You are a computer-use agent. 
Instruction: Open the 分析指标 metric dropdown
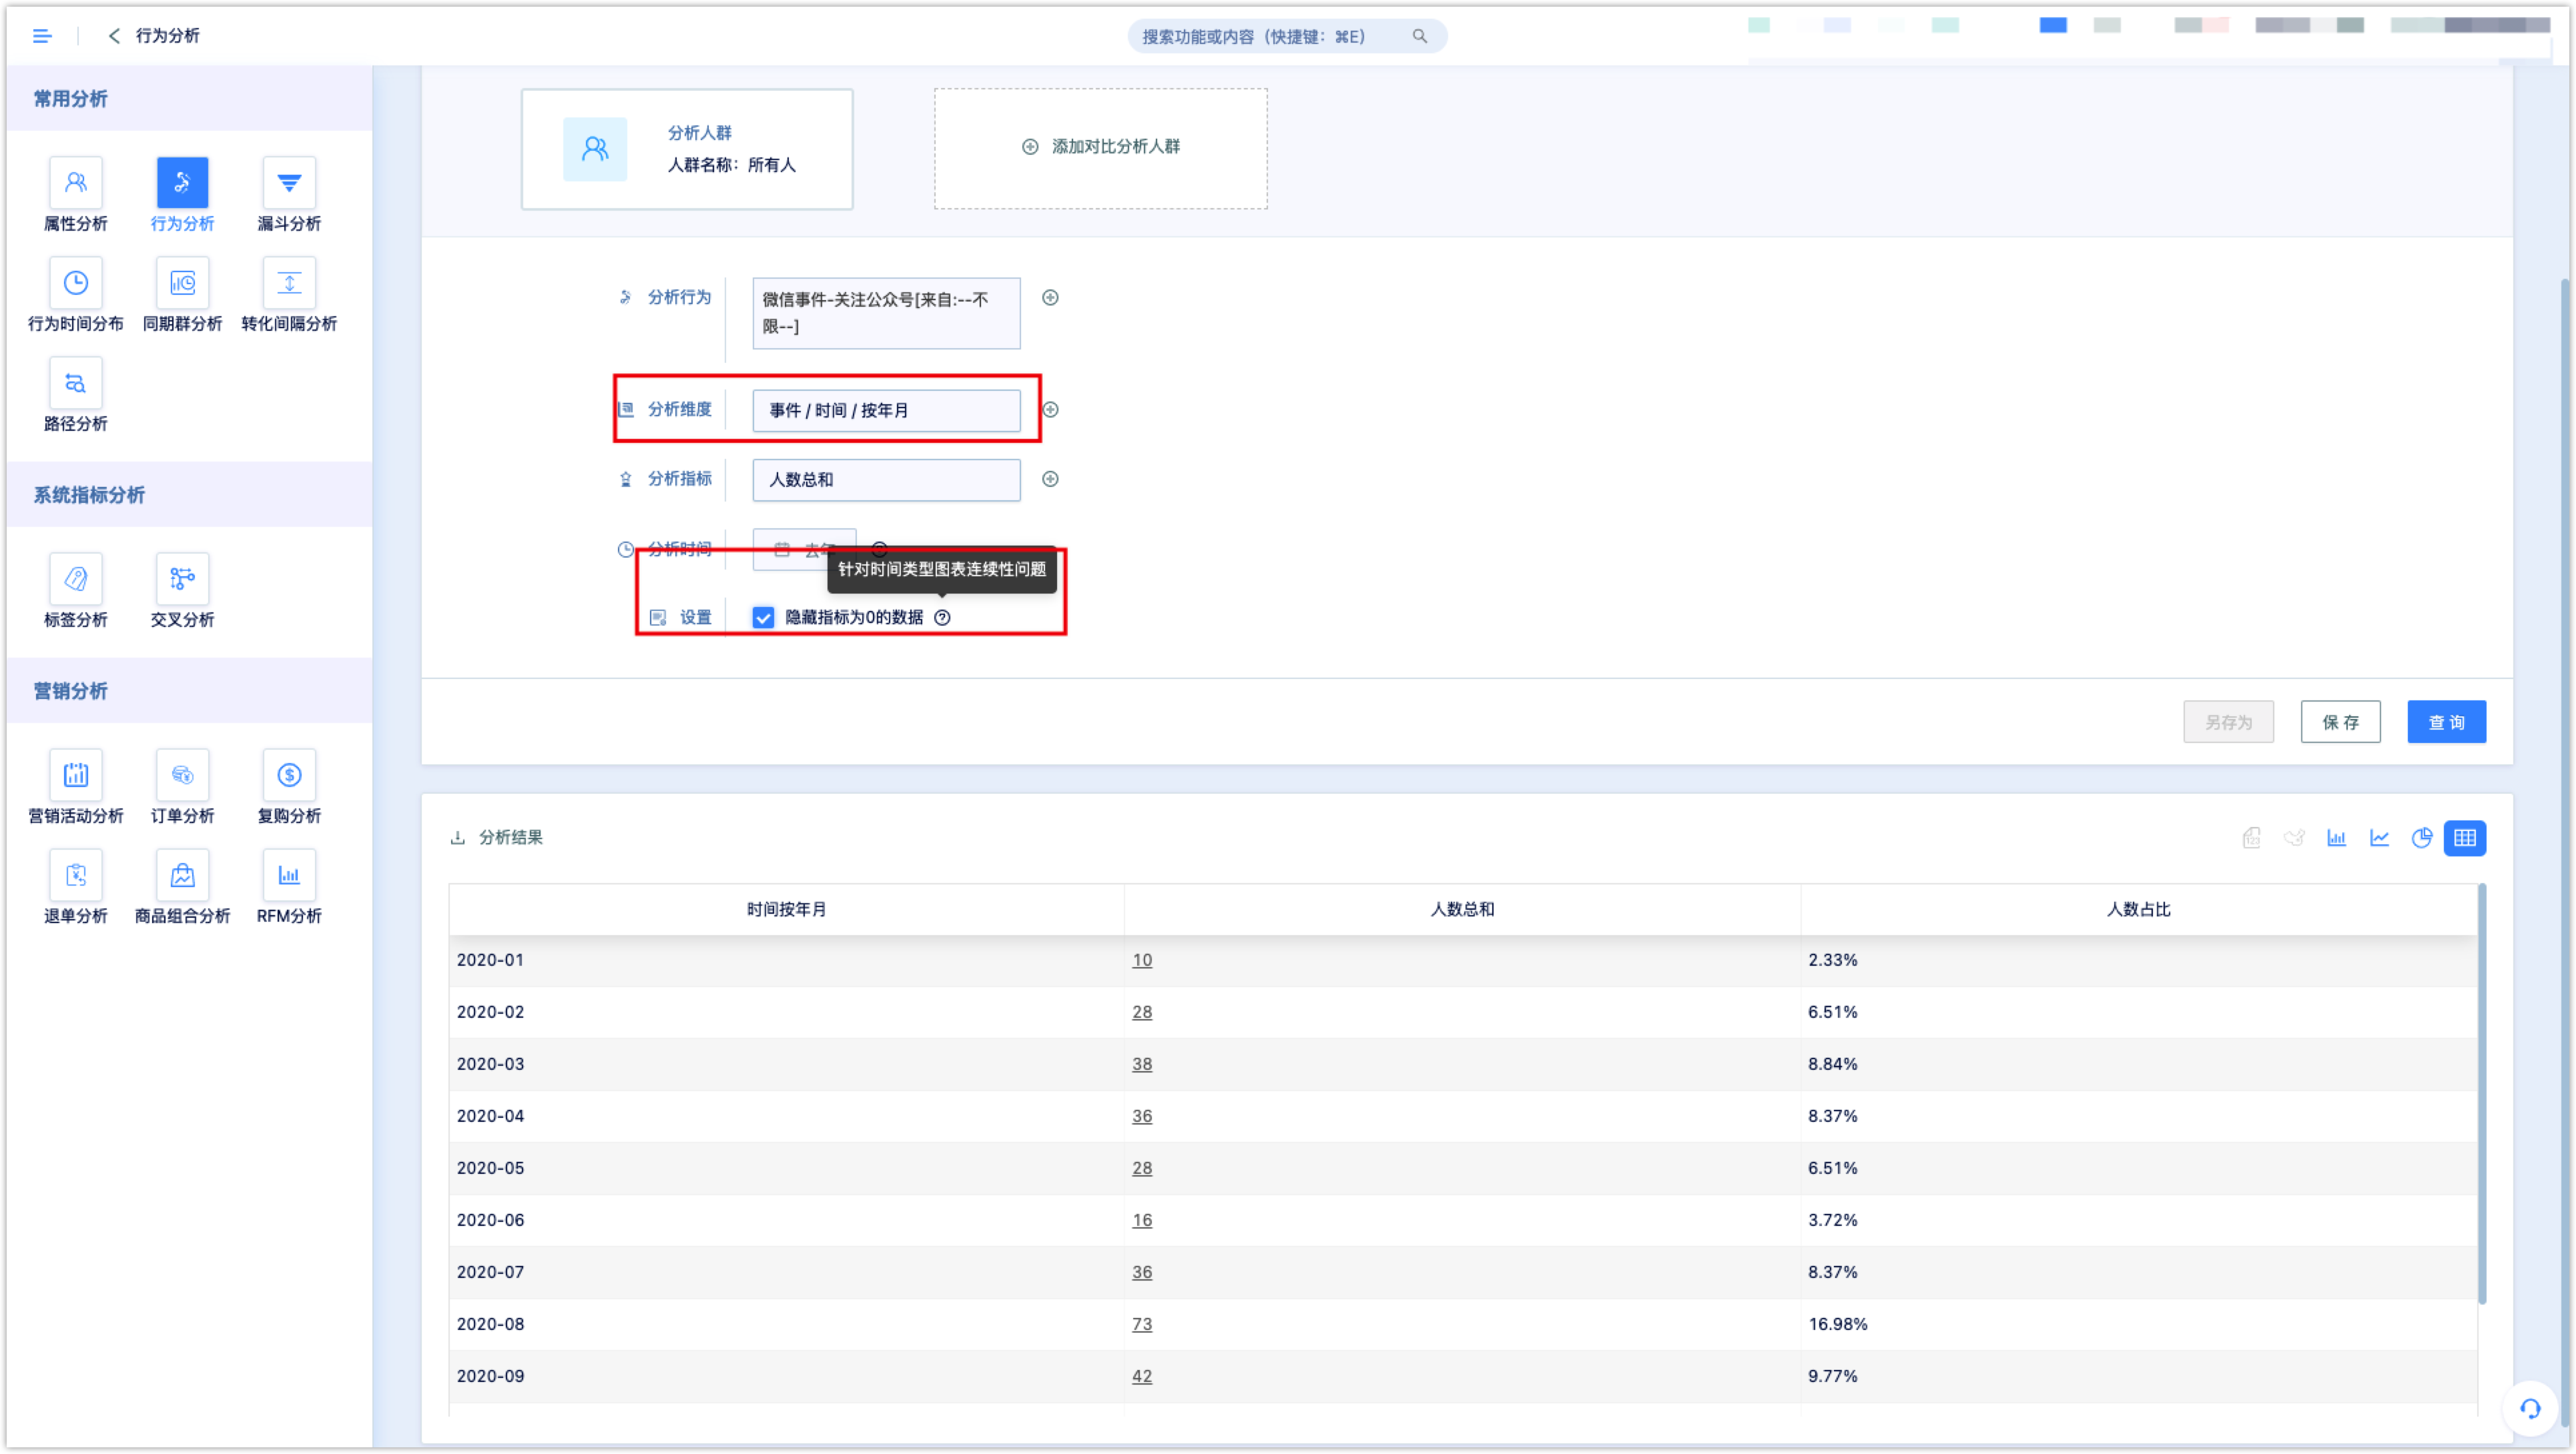click(x=886, y=480)
